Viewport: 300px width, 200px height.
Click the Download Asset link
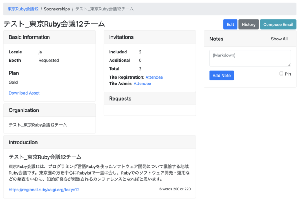[24, 93]
